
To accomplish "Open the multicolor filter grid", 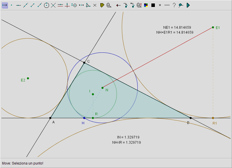I will point(146,5).
